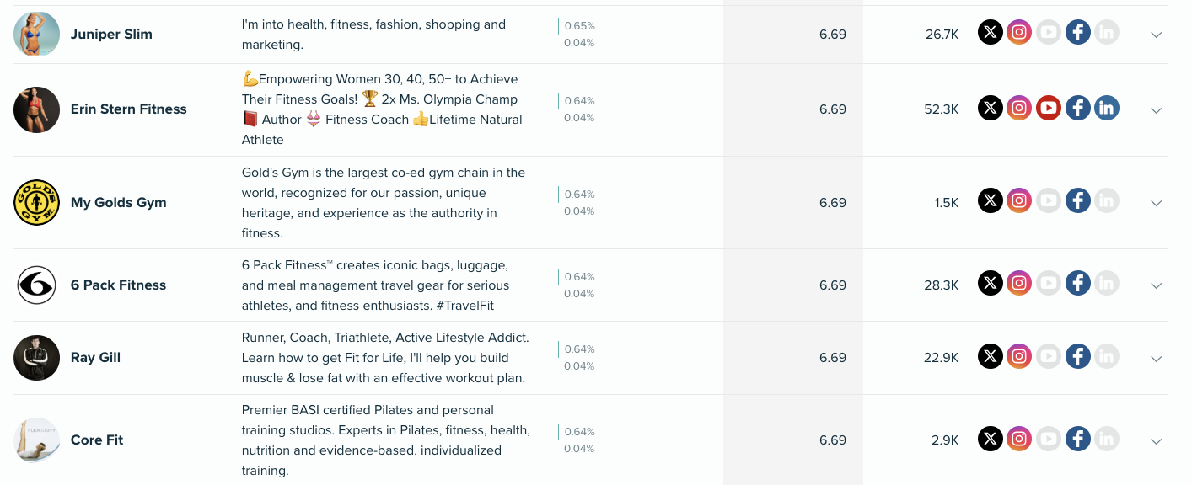The height and width of the screenshot is (485, 1192).
Task: Click Ray Gill's 22.9K follower count
Action: click(941, 358)
